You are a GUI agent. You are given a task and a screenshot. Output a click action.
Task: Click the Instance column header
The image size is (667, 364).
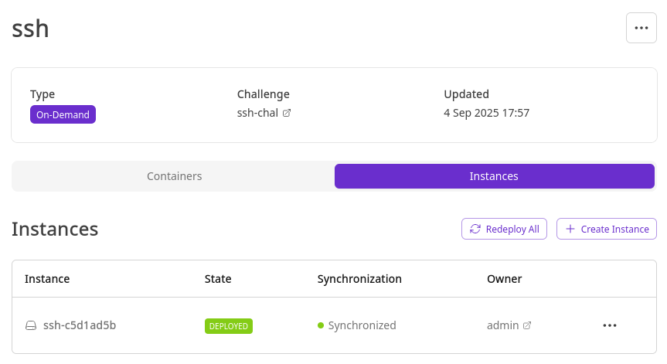tap(47, 278)
